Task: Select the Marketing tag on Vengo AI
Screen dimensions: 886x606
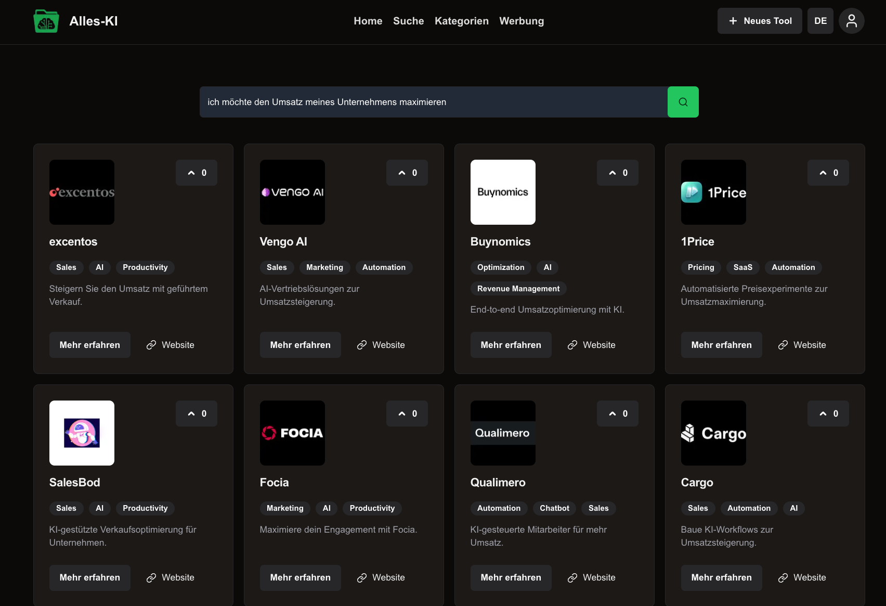Action: click(324, 267)
